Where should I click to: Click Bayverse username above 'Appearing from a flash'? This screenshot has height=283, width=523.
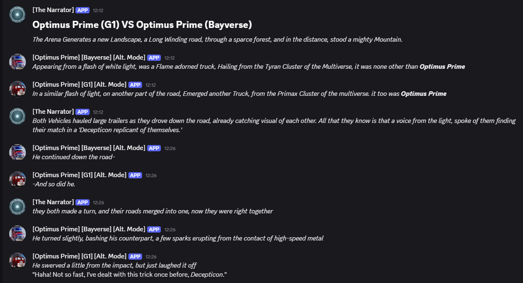[89, 58]
